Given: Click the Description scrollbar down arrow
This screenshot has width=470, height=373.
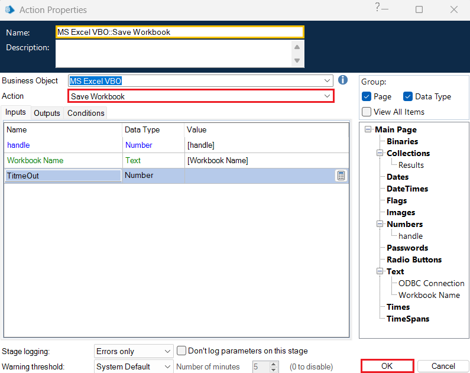Looking at the screenshot, I should point(297,60).
